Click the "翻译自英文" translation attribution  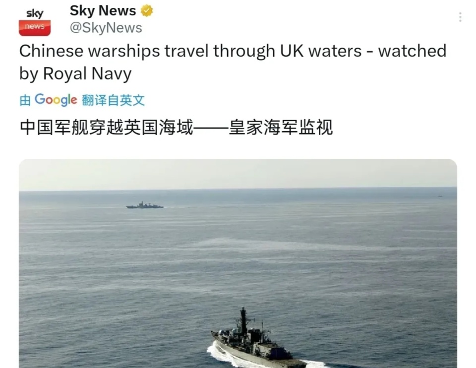[113, 100]
